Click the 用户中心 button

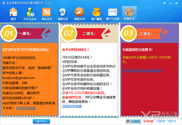(42, 121)
